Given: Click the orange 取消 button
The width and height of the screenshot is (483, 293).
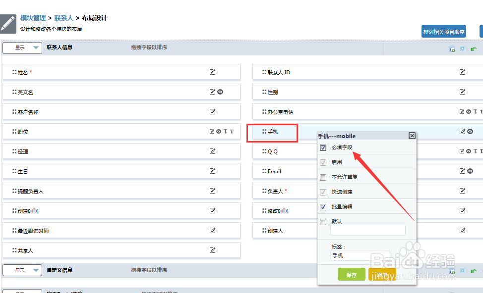Looking at the screenshot, I should (x=382, y=275).
